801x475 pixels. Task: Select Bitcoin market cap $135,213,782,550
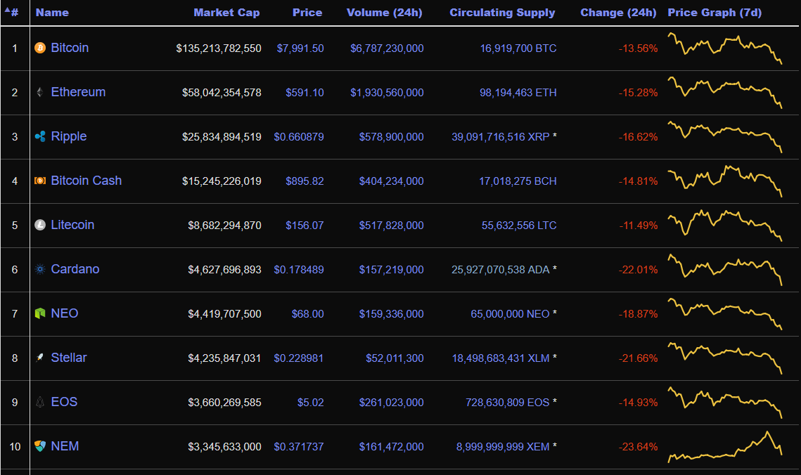click(219, 48)
